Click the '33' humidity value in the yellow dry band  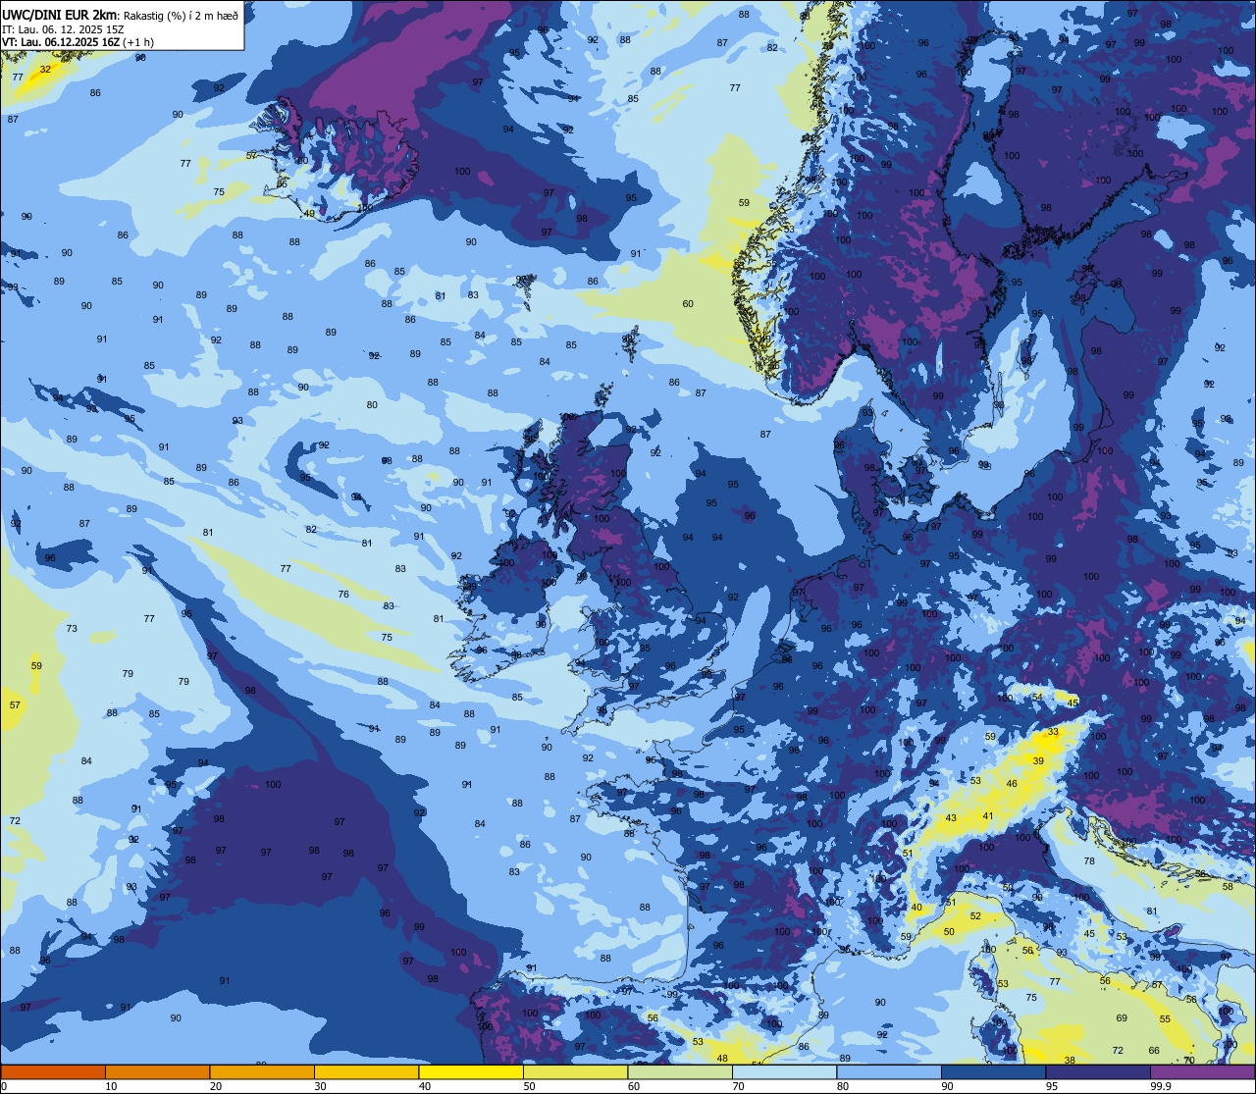(x=1053, y=732)
